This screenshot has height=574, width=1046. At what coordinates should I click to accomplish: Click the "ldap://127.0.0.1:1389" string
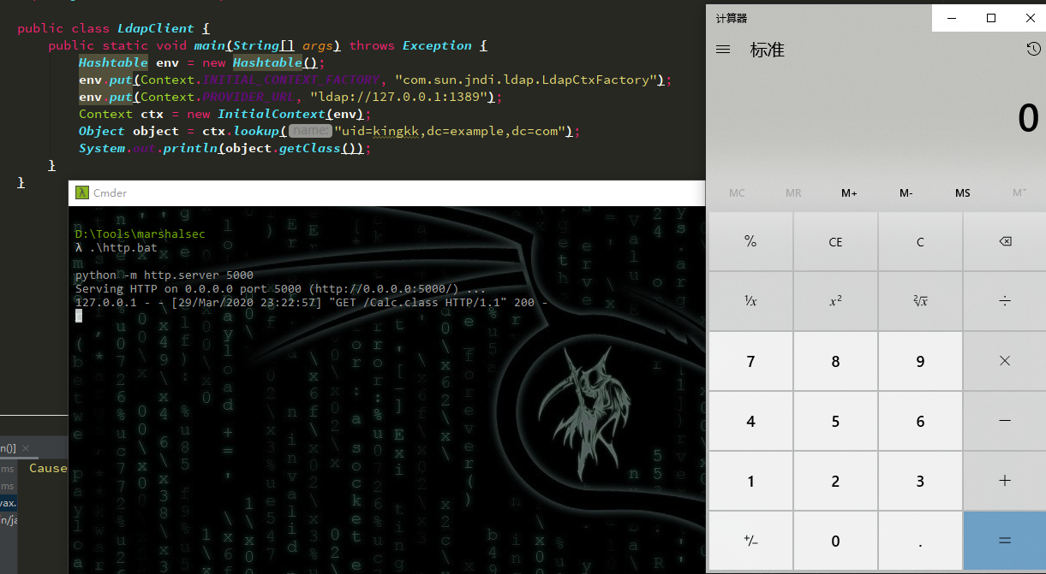[x=403, y=97]
